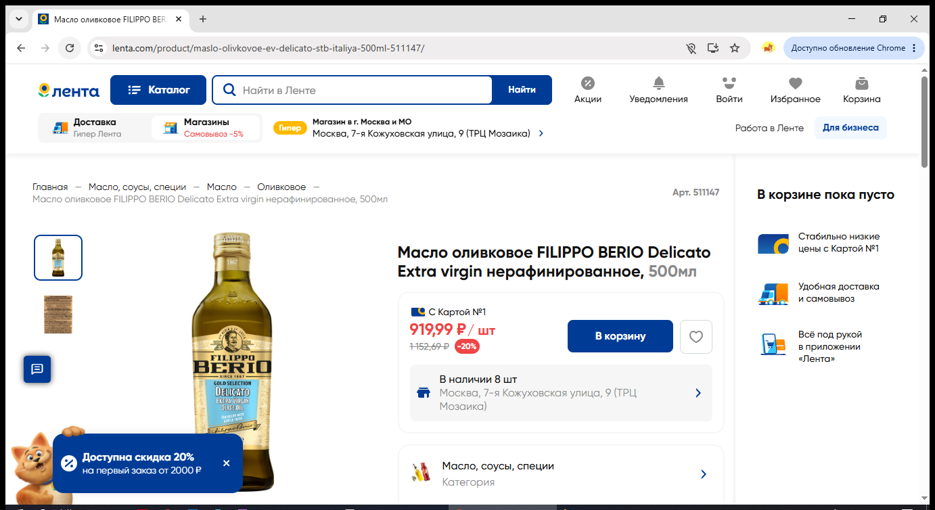Click the browser address bar URL
Screen dimensions: 935x510
(269, 48)
